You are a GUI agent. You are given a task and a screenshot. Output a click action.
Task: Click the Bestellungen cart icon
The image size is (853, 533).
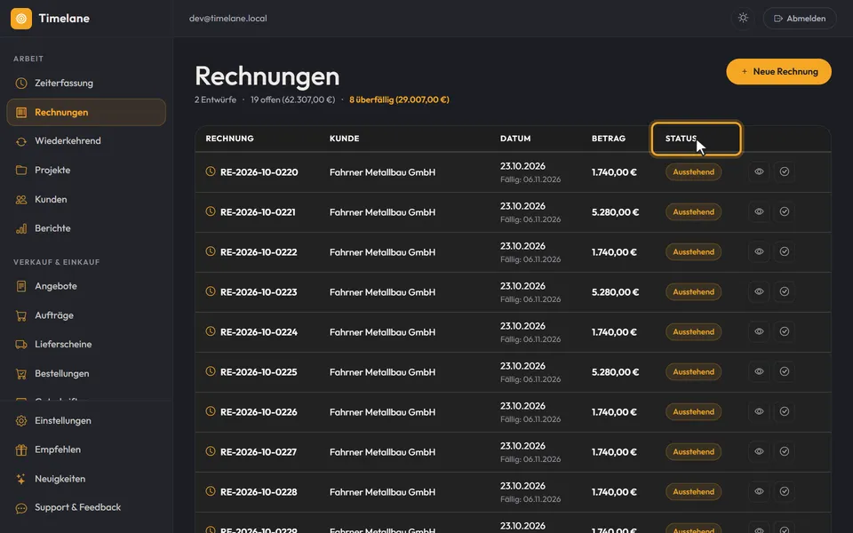(x=21, y=374)
